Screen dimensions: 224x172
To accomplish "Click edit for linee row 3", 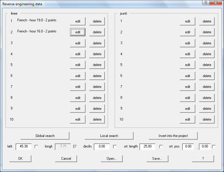I will tap(78, 43).
